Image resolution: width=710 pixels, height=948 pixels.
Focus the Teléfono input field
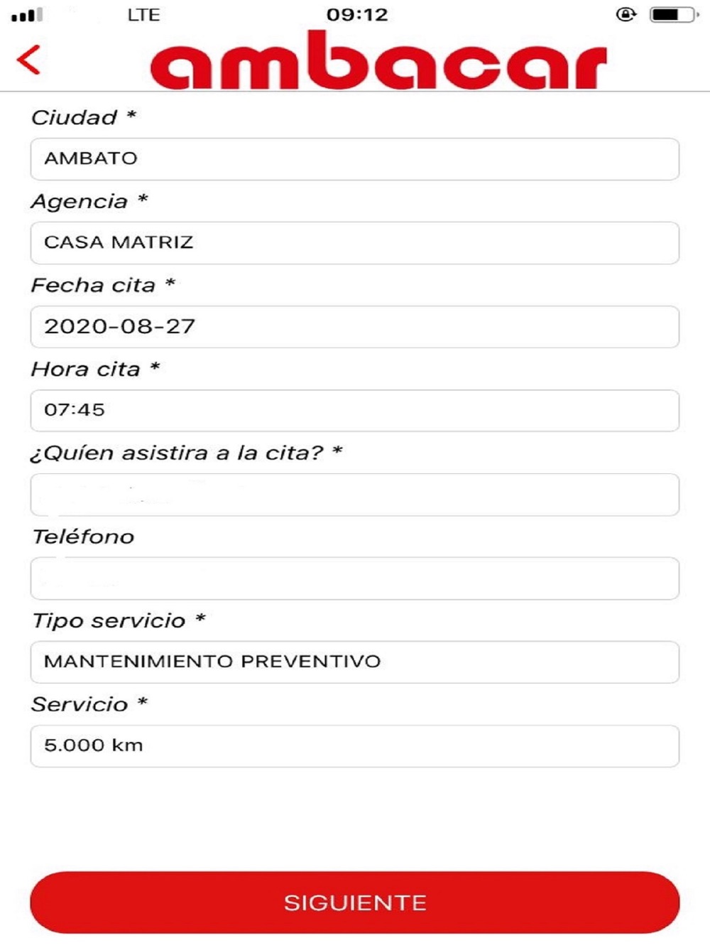354,578
